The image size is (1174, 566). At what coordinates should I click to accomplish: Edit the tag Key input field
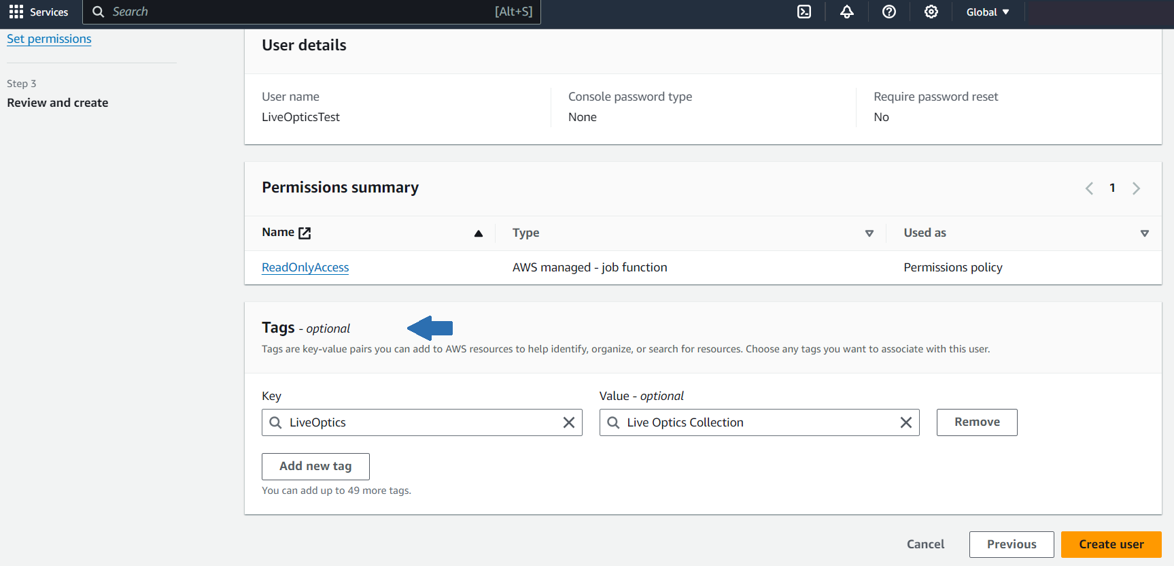pos(422,422)
